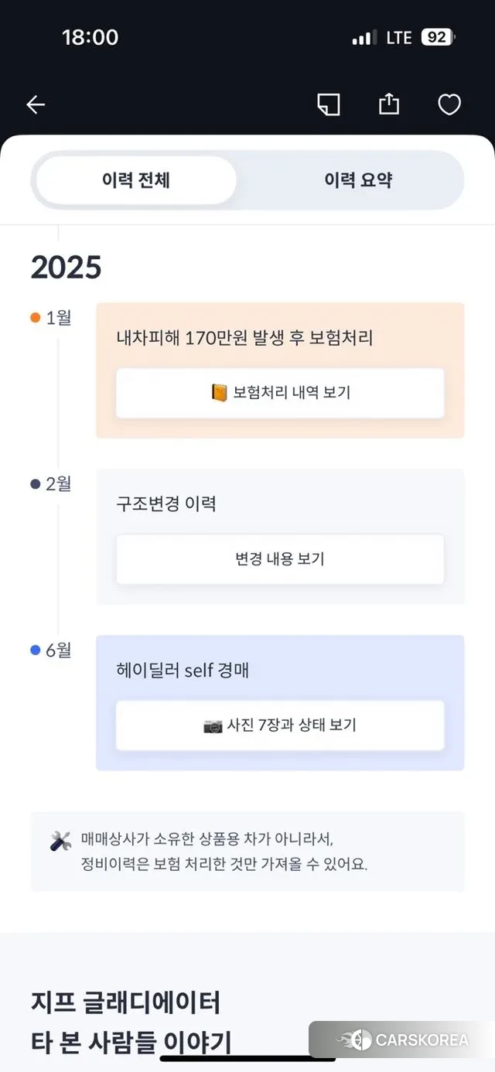The height and width of the screenshot is (1072, 495).
Task: Tap the heart favorite icon
Action: tap(449, 105)
